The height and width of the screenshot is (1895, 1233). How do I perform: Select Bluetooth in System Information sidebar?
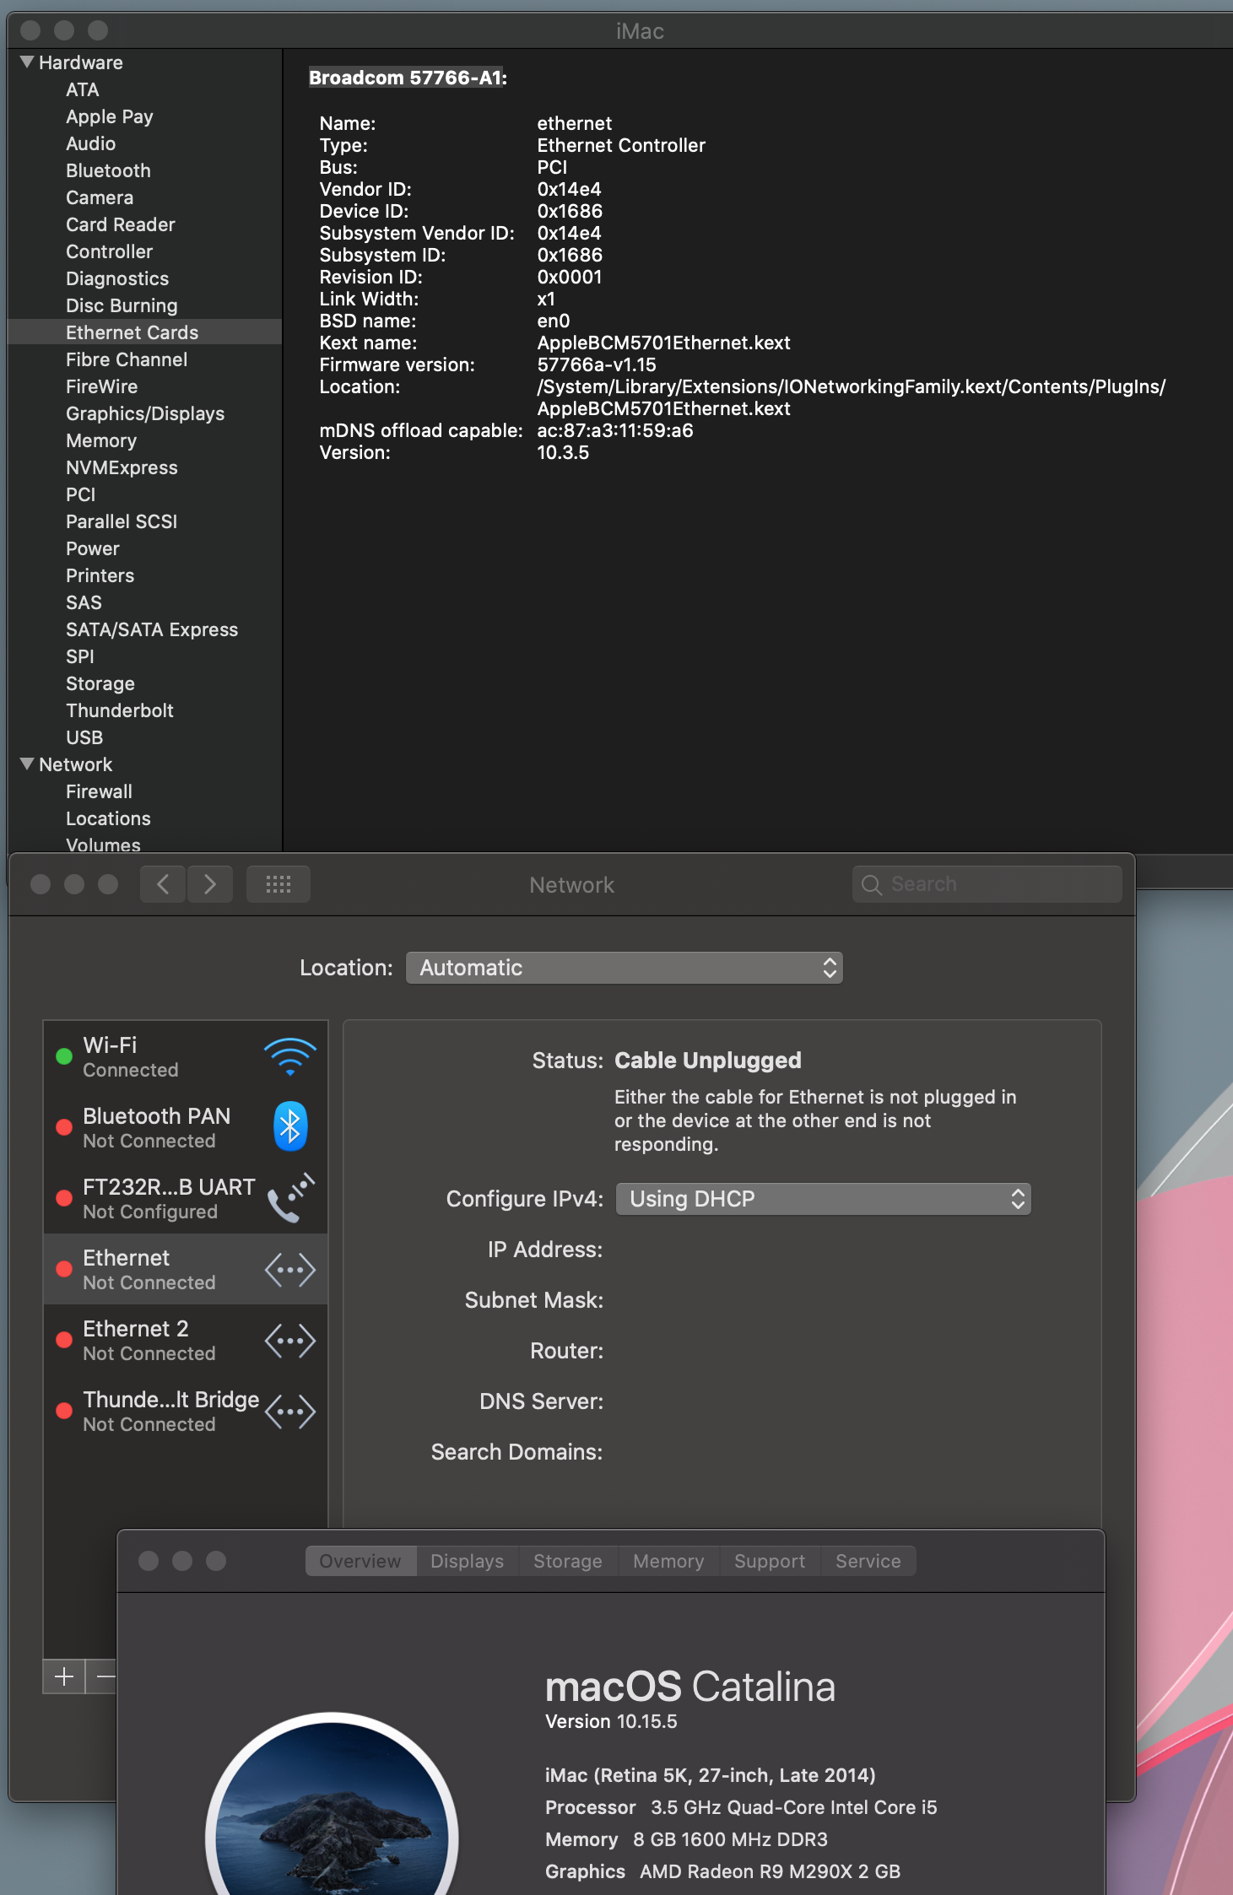tap(145, 170)
